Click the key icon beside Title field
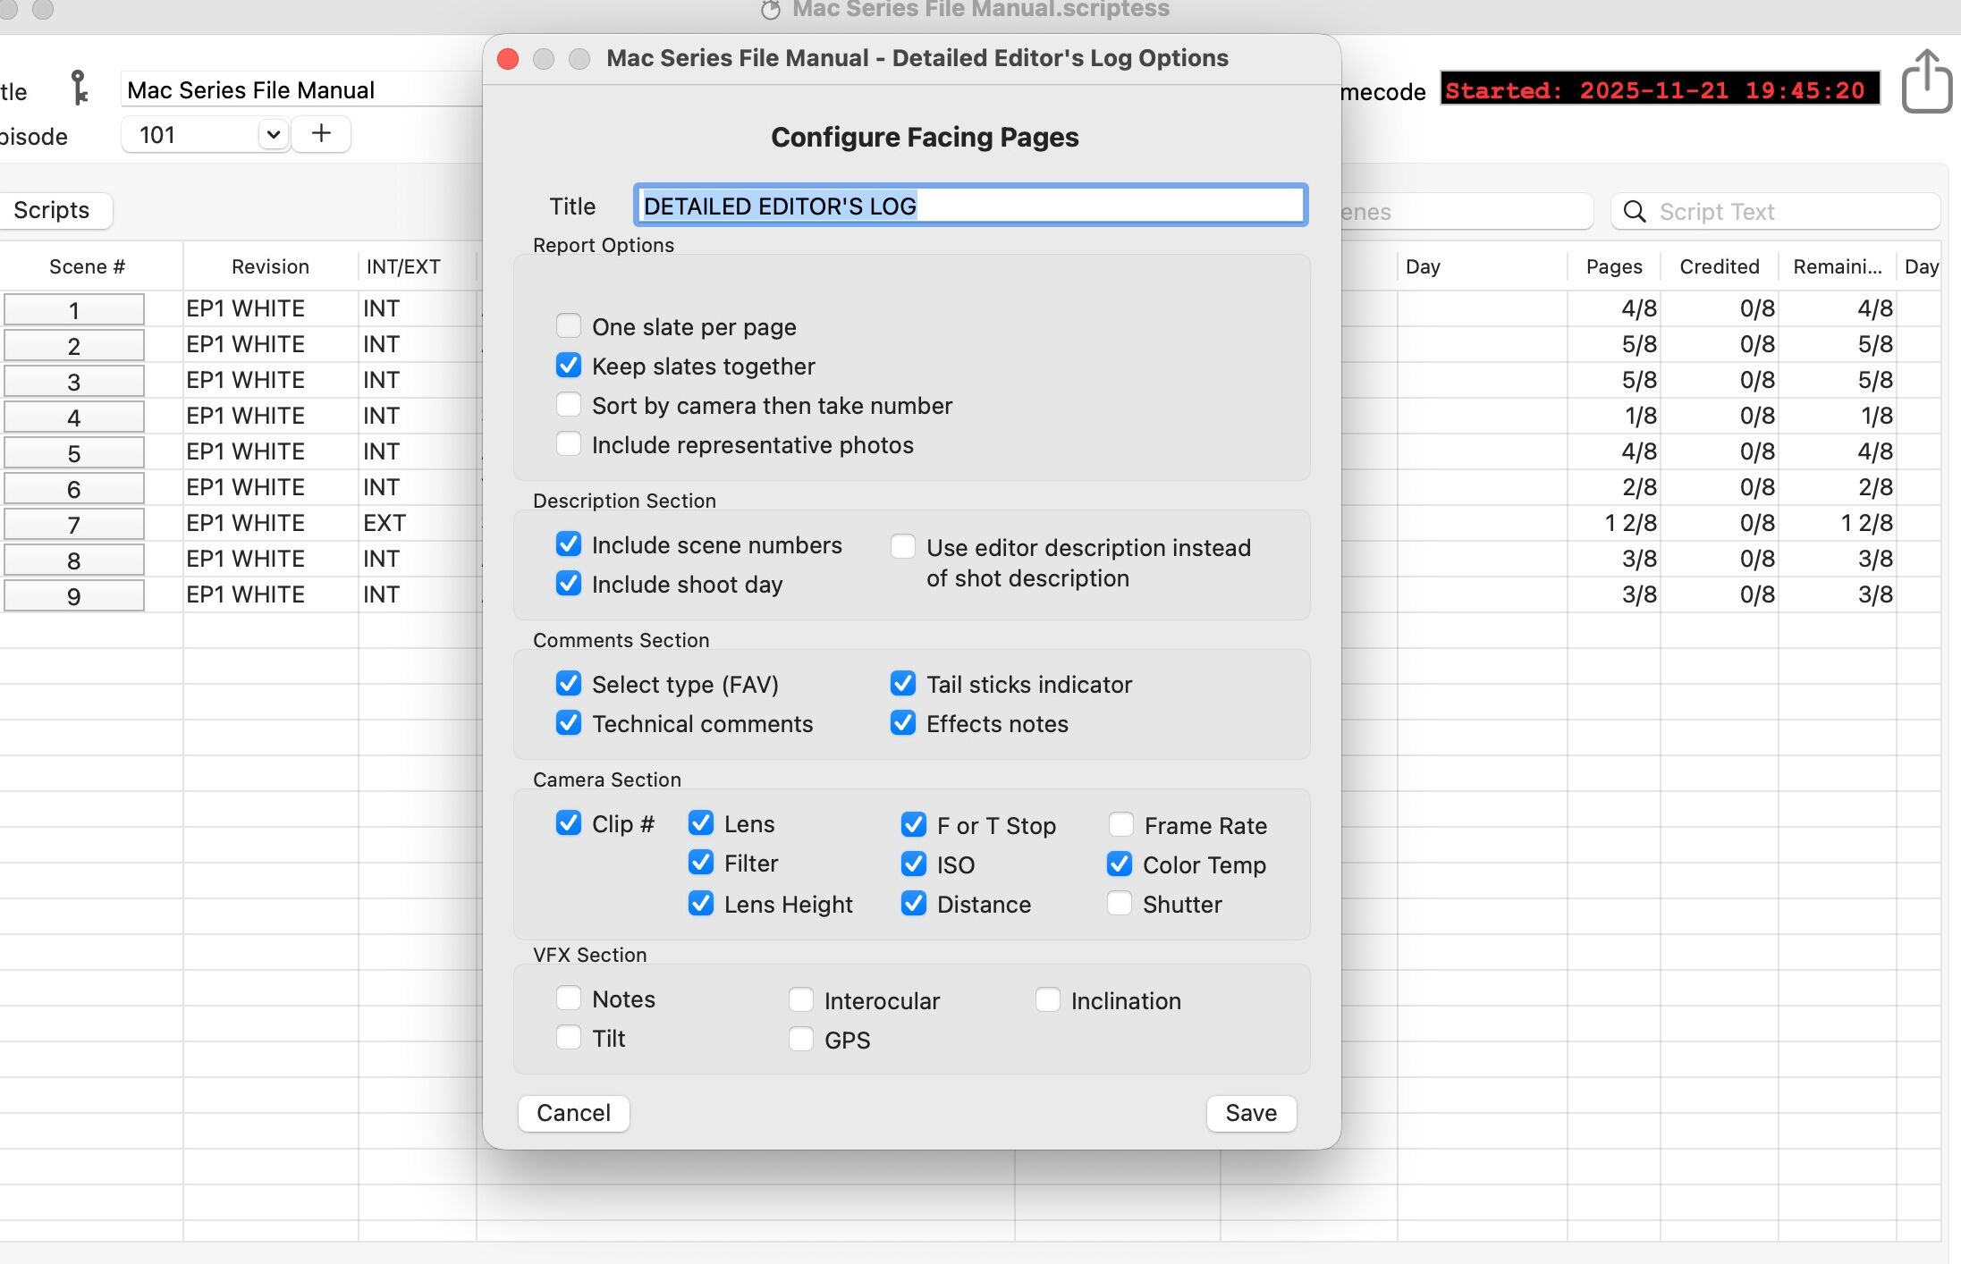Screen dimensions: 1961x1264 pyautogui.click(x=80, y=88)
